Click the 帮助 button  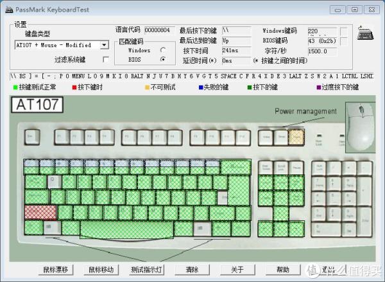click(283, 270)
